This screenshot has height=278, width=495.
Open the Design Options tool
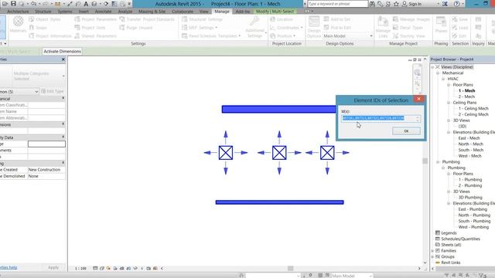pyautogui.click(x=314, y=27)
